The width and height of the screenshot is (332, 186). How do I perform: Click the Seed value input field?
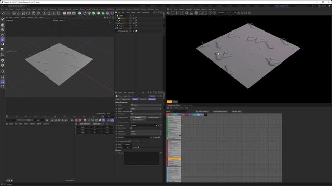(x=128, y=145)
